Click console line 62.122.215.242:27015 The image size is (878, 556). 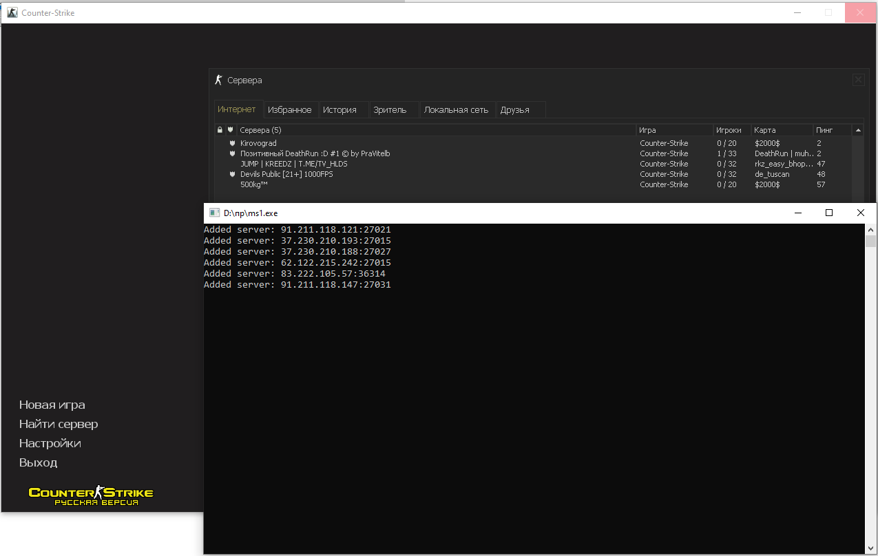[297, 262]
